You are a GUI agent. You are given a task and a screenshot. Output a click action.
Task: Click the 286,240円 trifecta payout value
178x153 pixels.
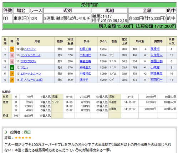coord(150,109)
